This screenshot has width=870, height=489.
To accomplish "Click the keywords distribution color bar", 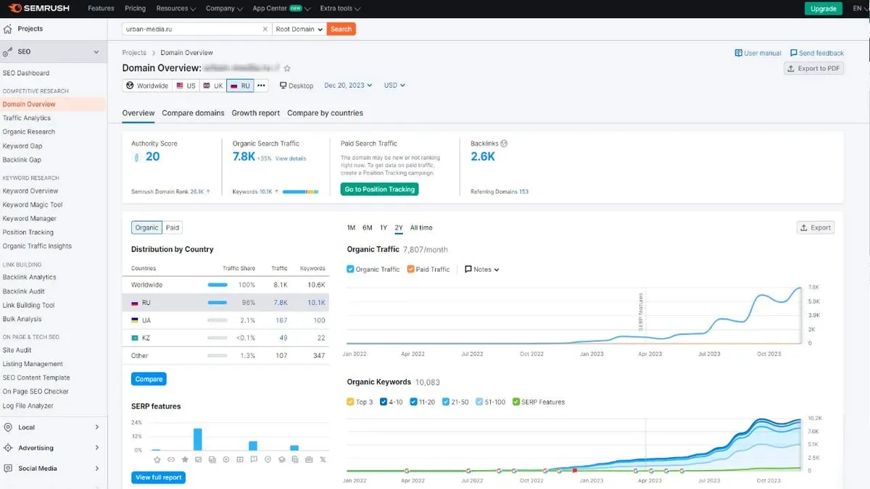I will (301, 192).
